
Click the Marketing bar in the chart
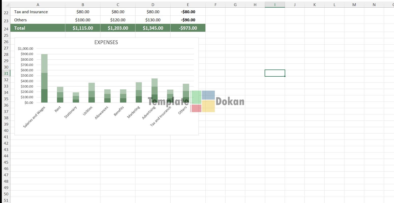(139, 93)
